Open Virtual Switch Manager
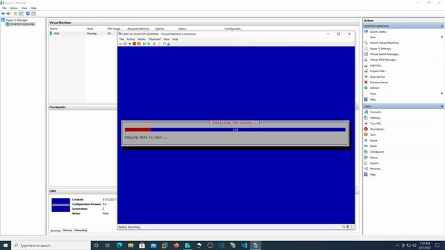 [x=385, y=54]
